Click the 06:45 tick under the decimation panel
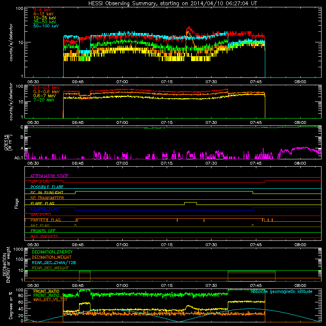The height and width of the screenshot is (326, 326). (x=78, y=286)
